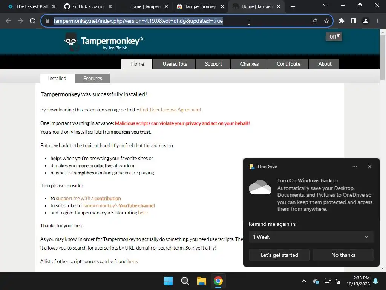
Task: Open the Changes navigation tab
Action: [x=249, y=64]
